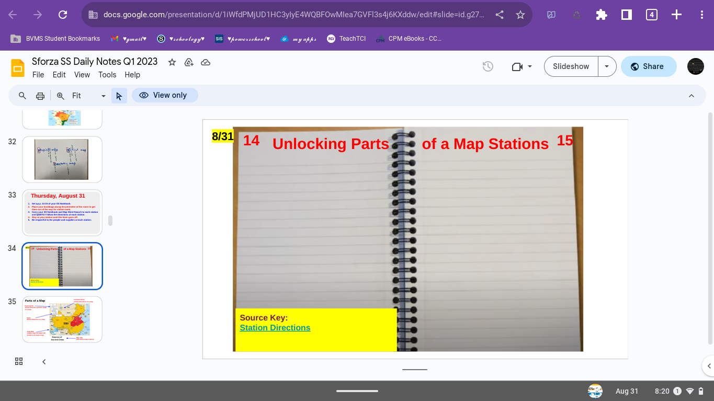Screen dimensions: 714x401
Task: Click the Wi-Fi status icon
Action: point(690,391)
